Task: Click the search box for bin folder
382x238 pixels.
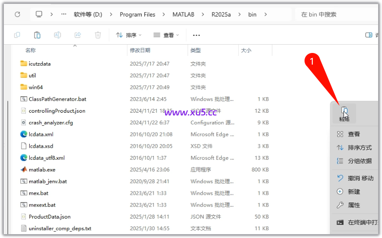Action: pyautogui.click(x=336, y=15)
